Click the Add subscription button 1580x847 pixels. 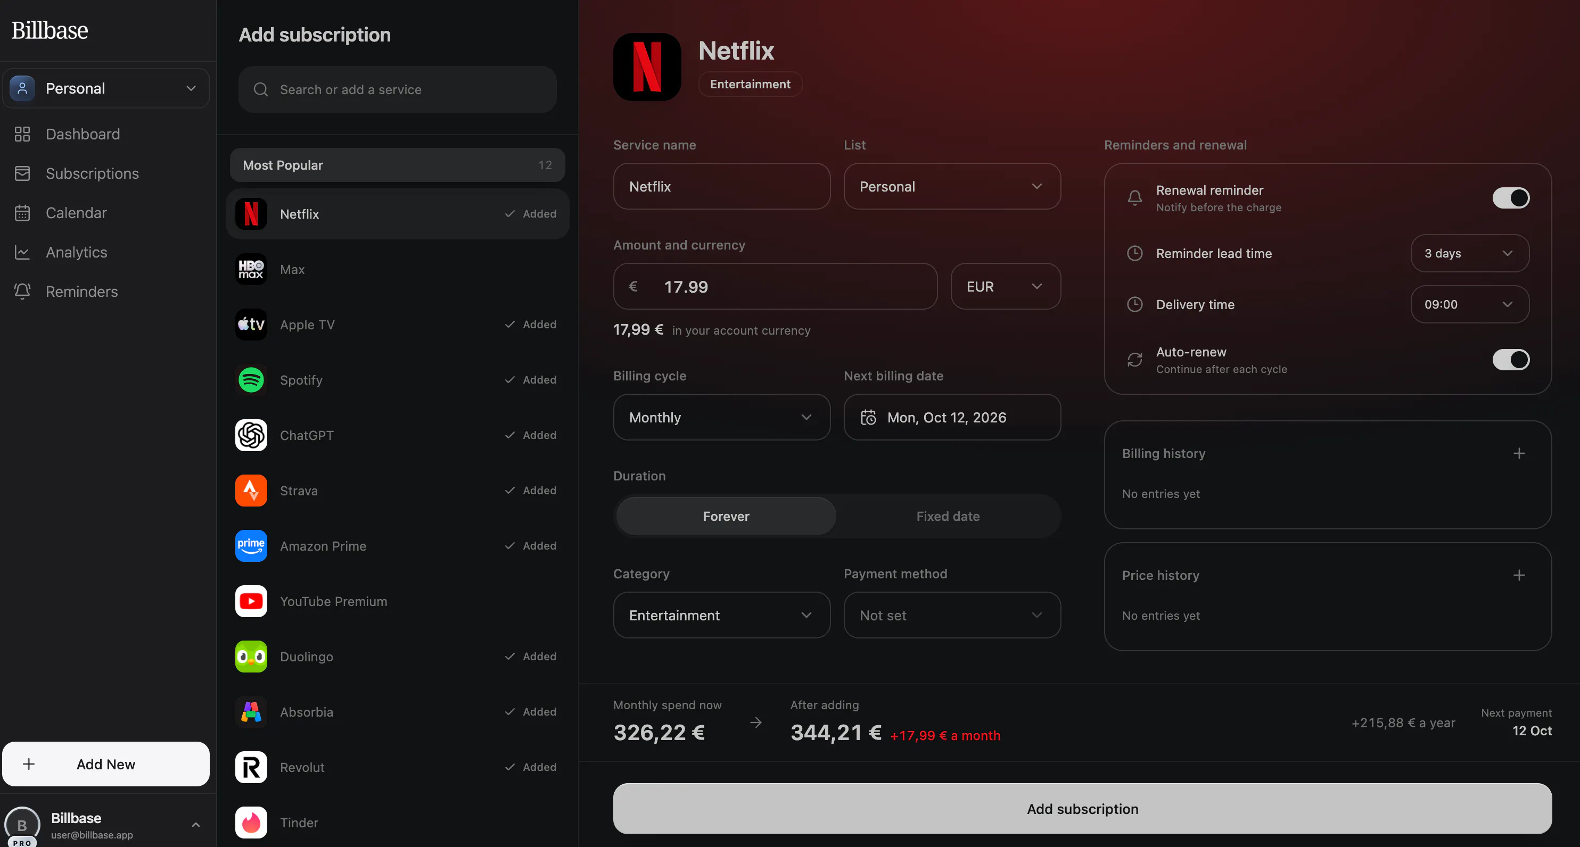(x=1082, y=809)
